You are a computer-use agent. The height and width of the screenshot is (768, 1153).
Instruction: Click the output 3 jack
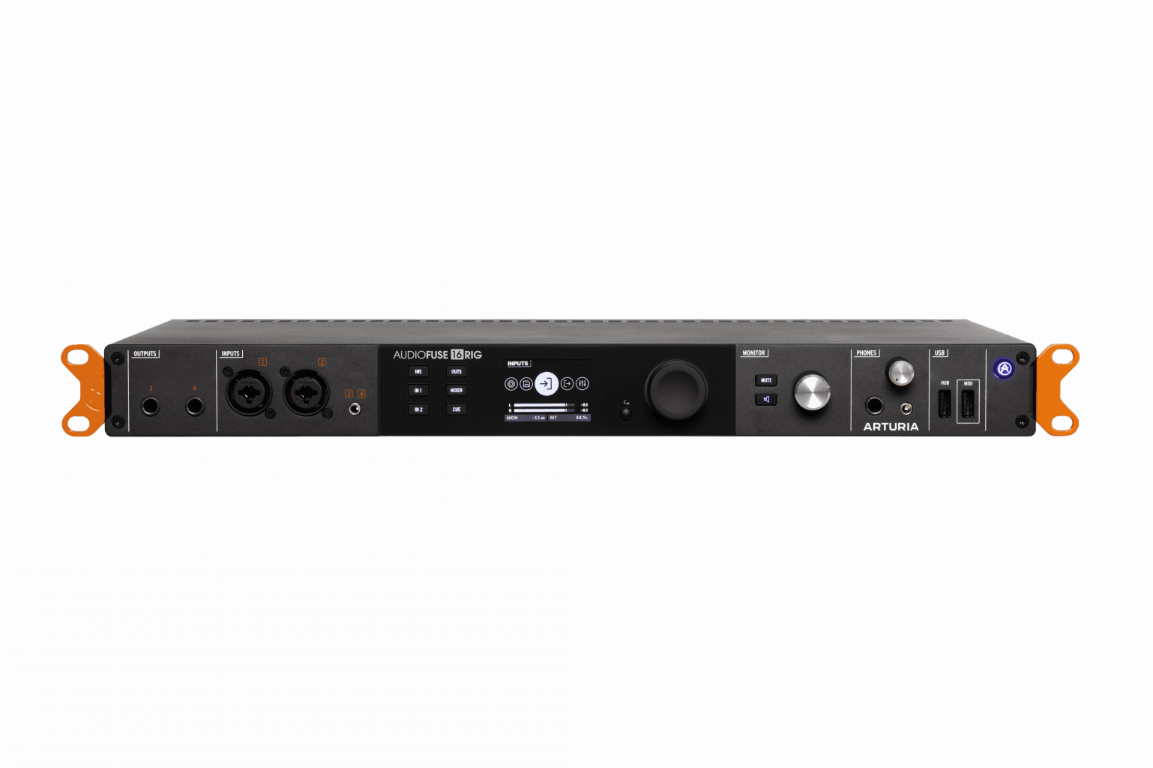pos(151,406)
